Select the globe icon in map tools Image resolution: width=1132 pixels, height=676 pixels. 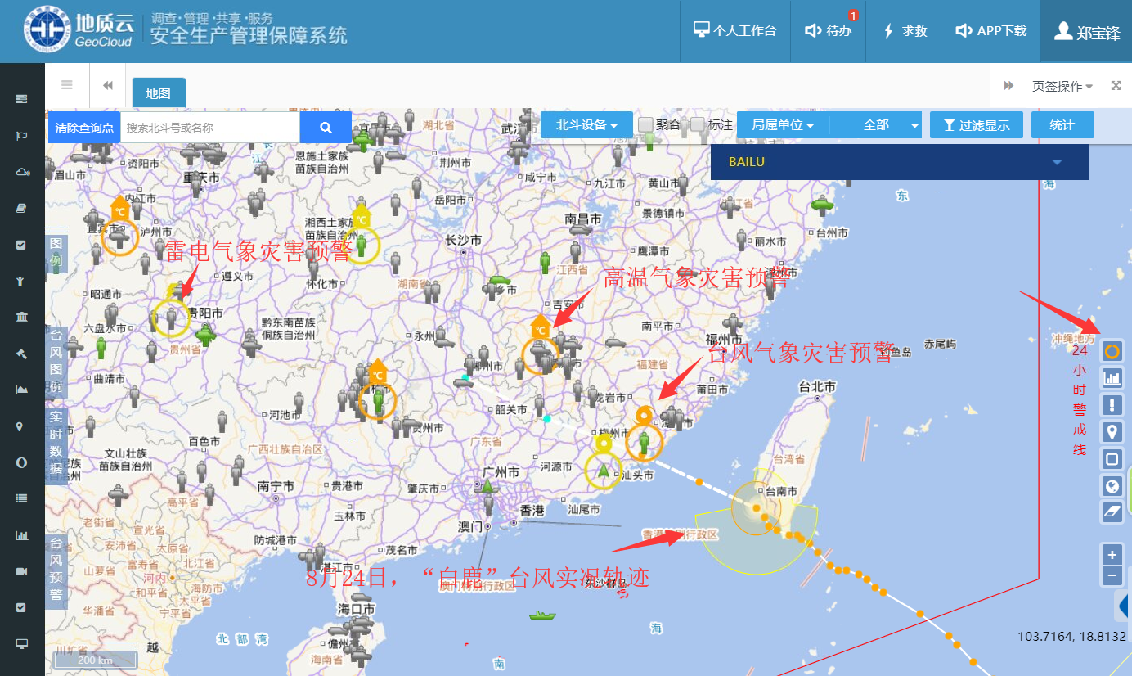(x=1112, y=485)
